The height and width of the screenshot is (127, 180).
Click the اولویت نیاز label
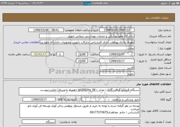coord(164,48)
